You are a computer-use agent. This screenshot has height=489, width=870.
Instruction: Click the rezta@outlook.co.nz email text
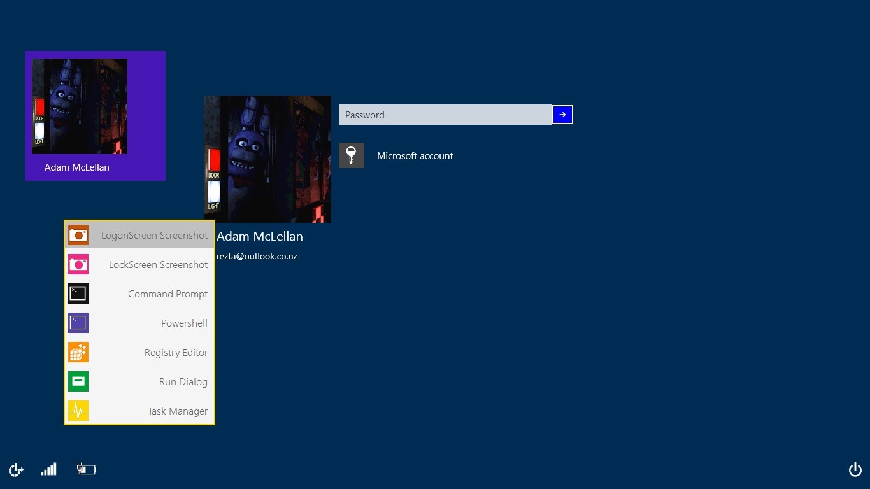pos(257,256)
